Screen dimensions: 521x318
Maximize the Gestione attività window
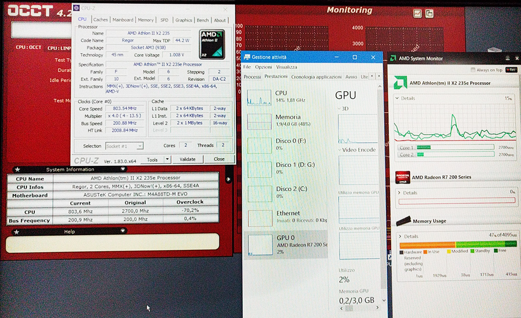(x=355, y=57)
